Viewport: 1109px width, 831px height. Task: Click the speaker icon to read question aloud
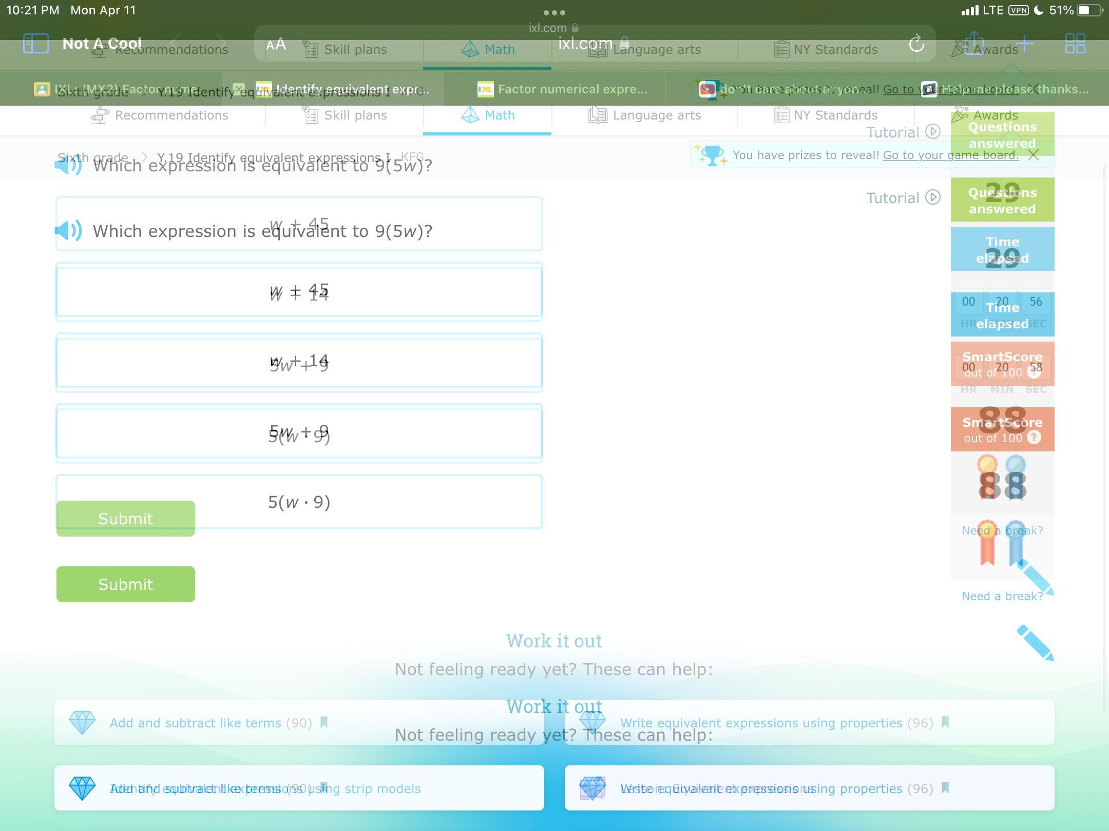pos(68,231)
